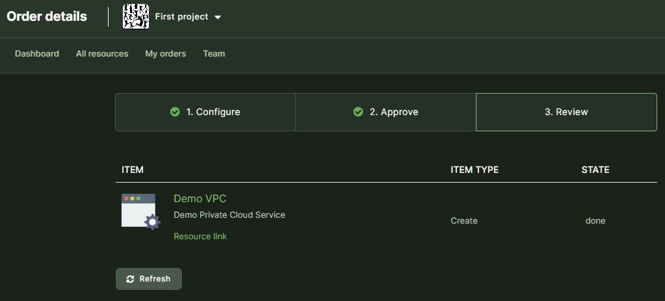Click the green checkmark beside Configure
The image size is (665, 301).
175,112
